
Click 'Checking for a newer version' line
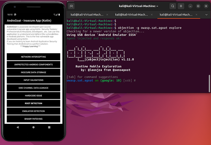coord(105,31)
